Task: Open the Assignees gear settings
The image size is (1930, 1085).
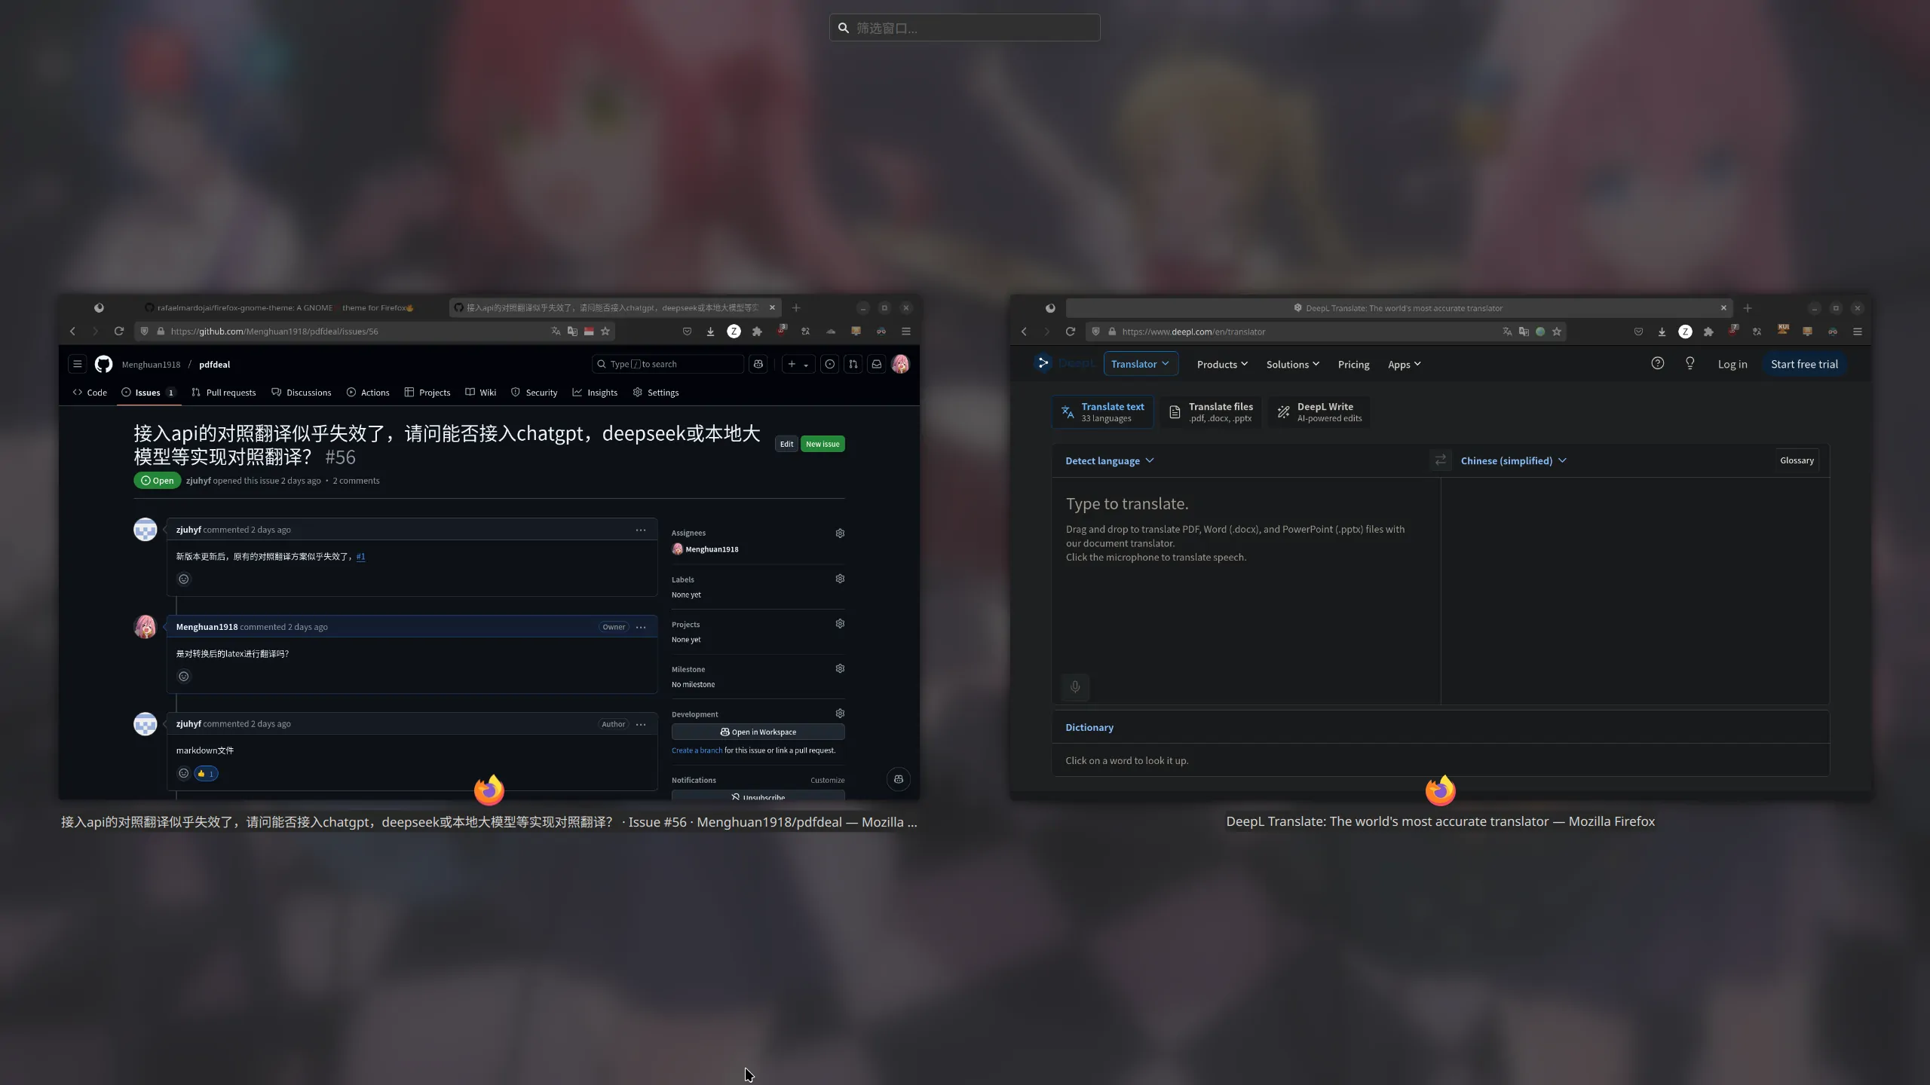Action: pos(840,533)
